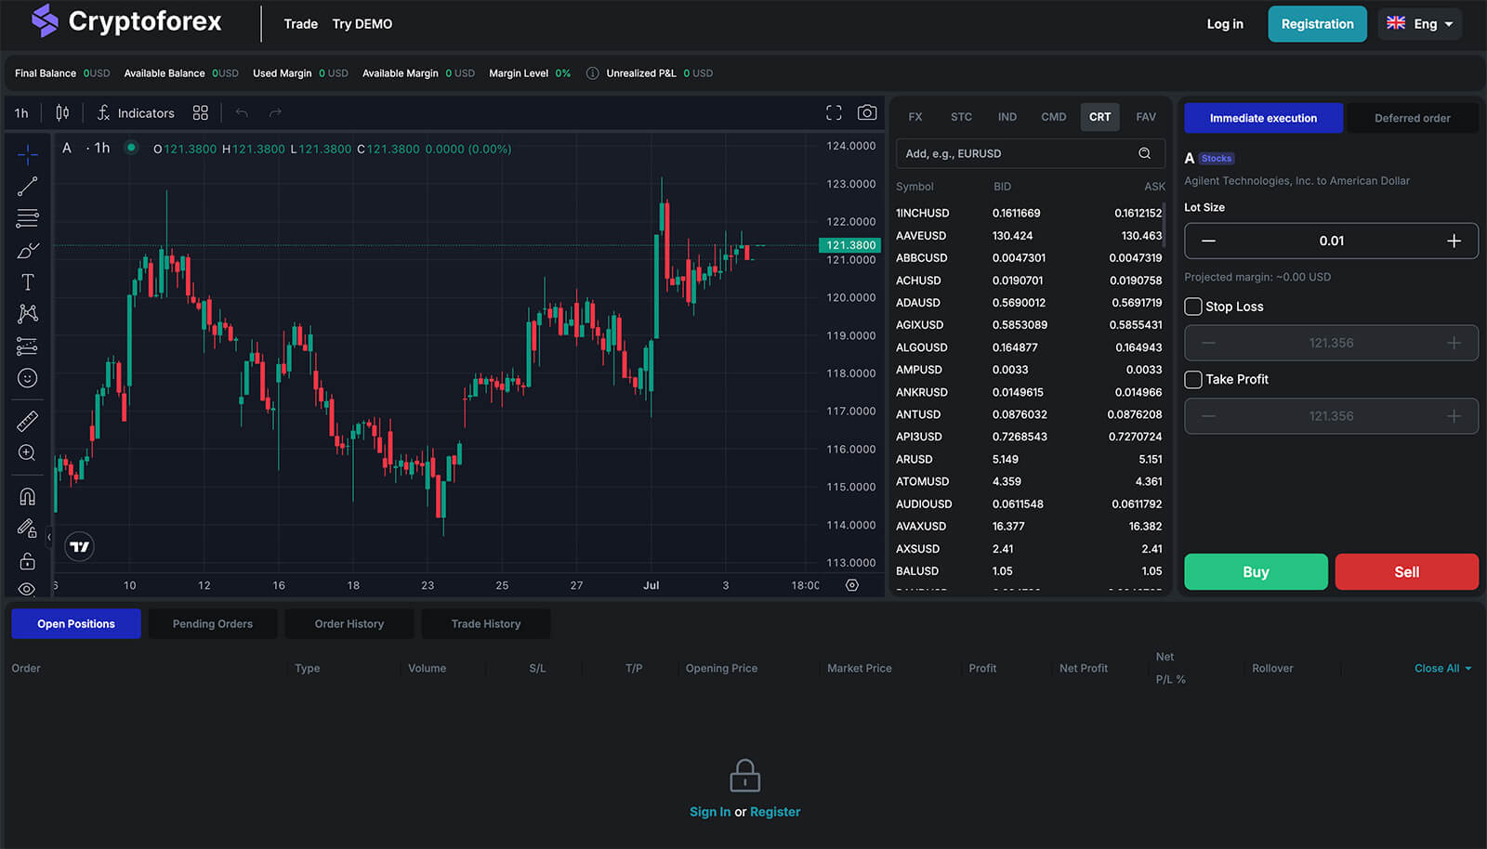Open the chart layout grid icon
The image size is (1487, 849).
tap(200, 112)
